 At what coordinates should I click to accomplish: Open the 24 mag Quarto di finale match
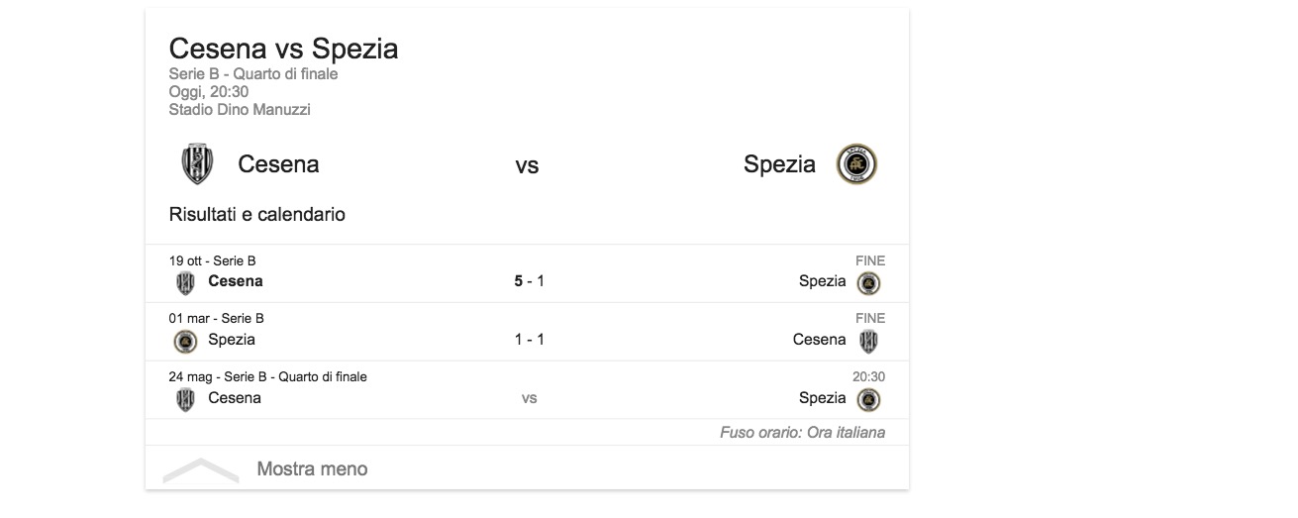click(x=529, y=398)
